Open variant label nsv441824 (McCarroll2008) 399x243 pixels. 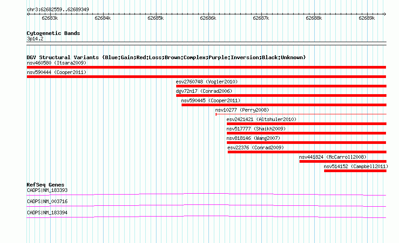(x=333, y=157)
